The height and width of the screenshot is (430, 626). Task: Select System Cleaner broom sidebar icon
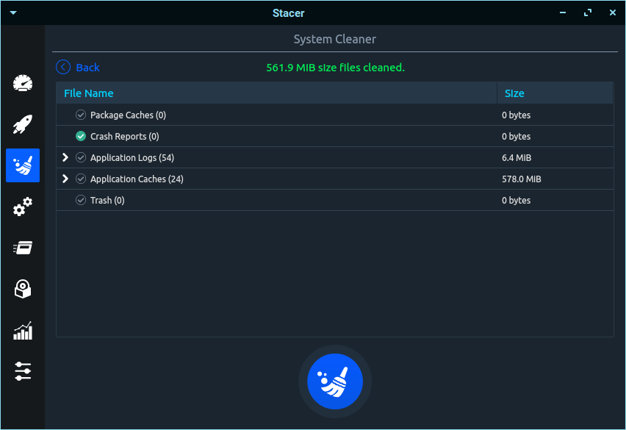pyautogui.click(x=23, y=165)
